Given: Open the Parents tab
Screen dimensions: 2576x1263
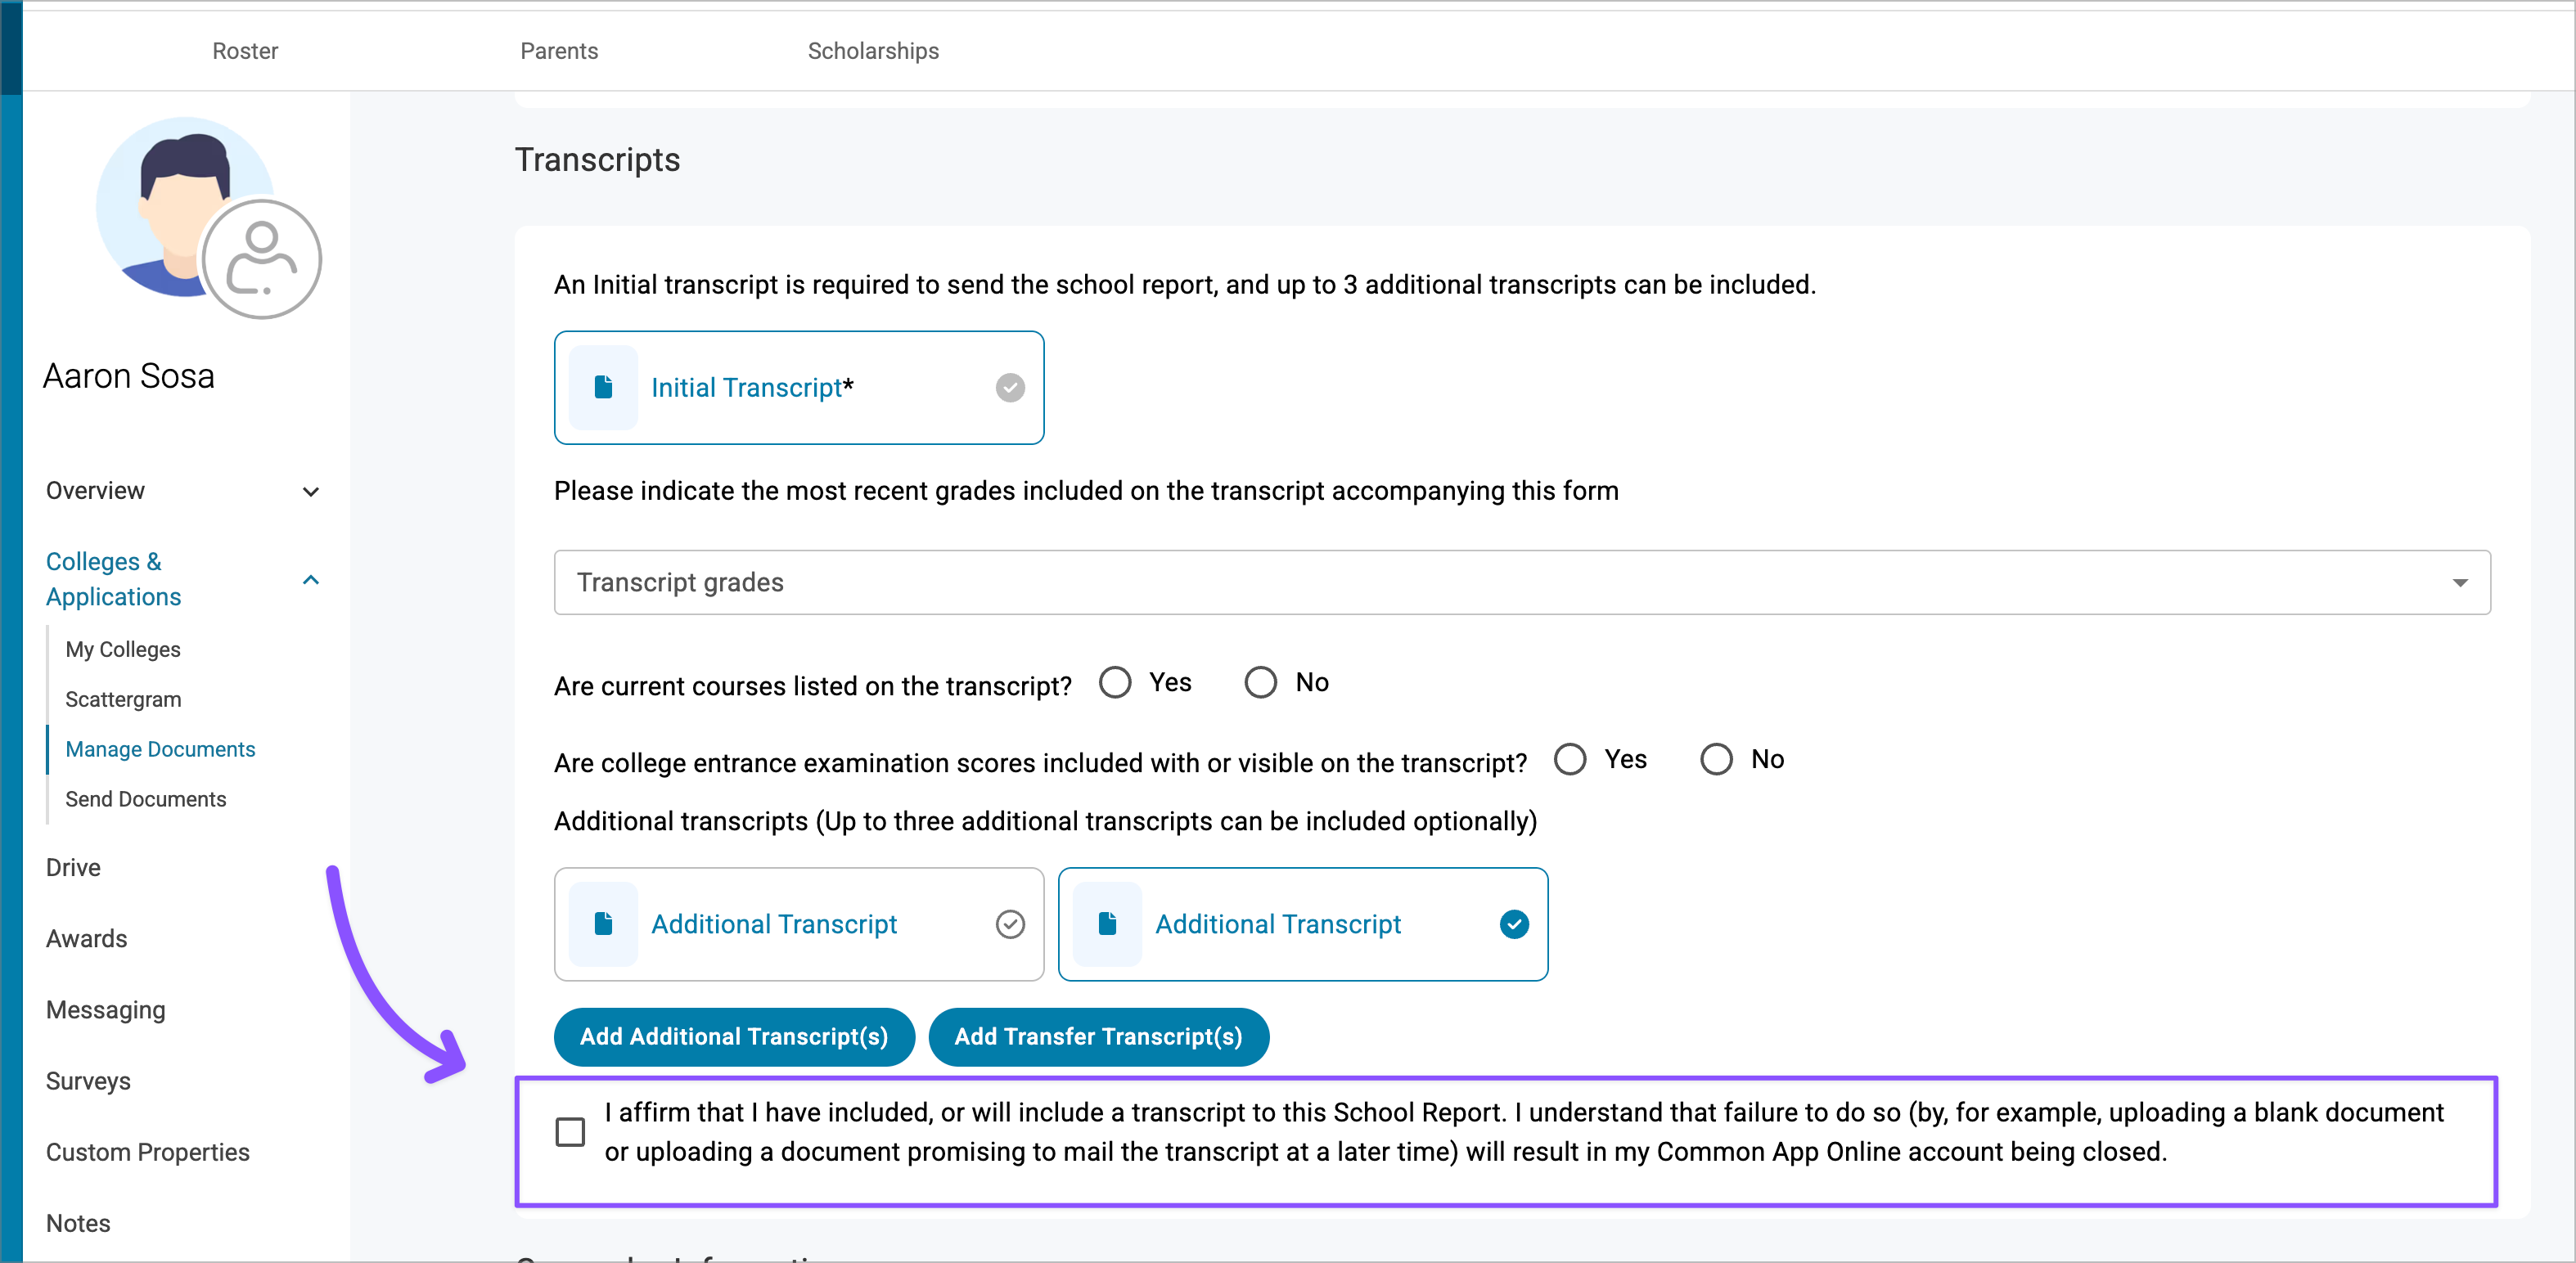Looking at the screenshot, I should (x=559, y=50).
